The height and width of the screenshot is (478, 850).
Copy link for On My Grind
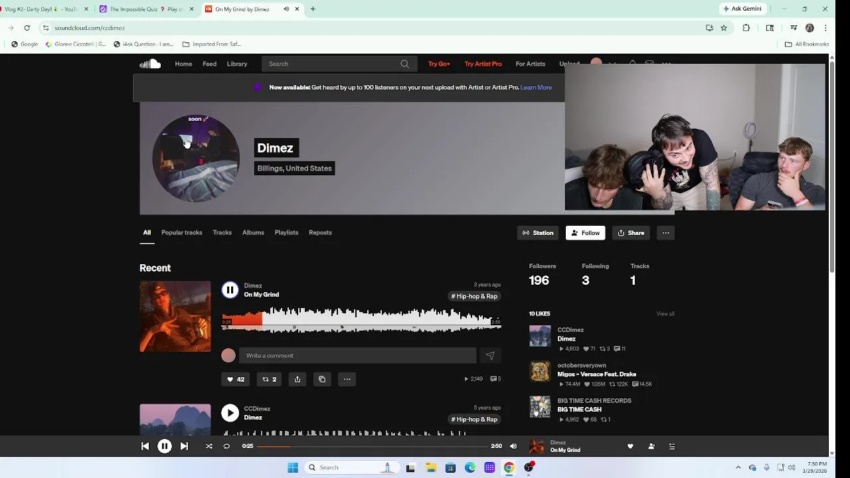[x=322, y=379]
